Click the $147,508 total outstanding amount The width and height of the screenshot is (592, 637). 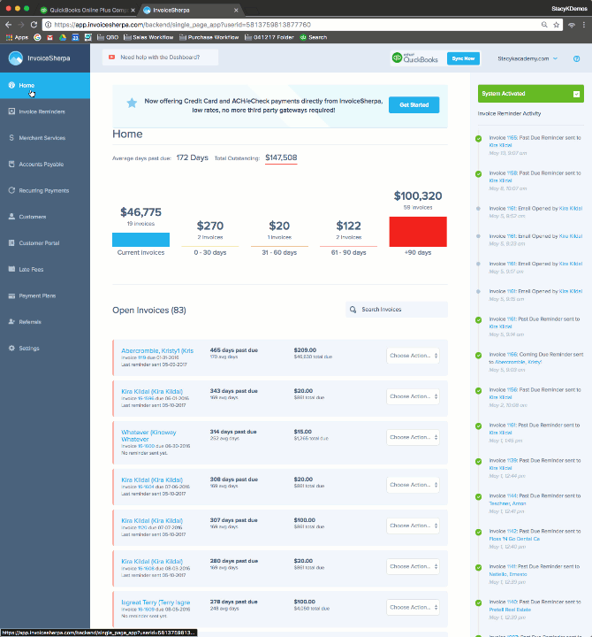tap(281, 157)
